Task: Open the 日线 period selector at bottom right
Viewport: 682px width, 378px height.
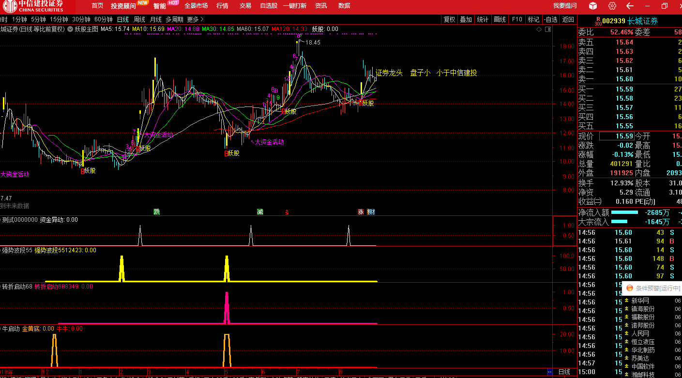Action: [x=564, y=372]
